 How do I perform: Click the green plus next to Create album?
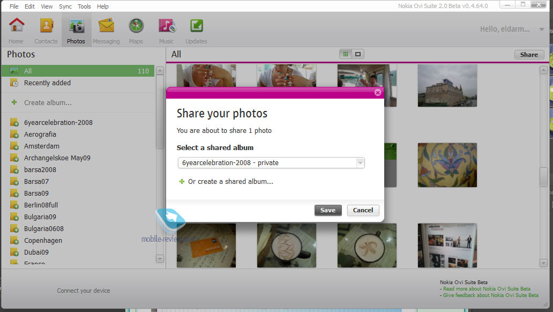[14, 102]
